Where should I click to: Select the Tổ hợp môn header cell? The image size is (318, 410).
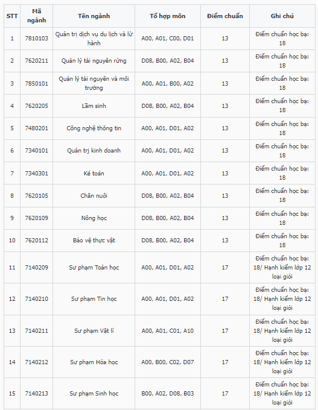(168, 16)
